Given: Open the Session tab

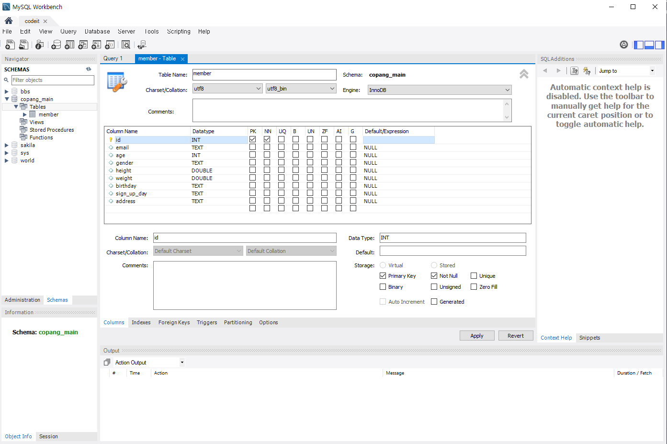Looking at the screenshot, I should coord(48,436).
